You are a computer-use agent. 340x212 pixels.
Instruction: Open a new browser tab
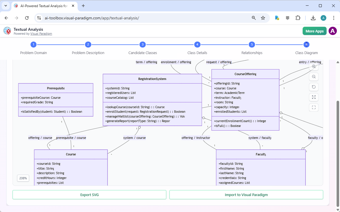pyautogui.click(x=83, y=6)
